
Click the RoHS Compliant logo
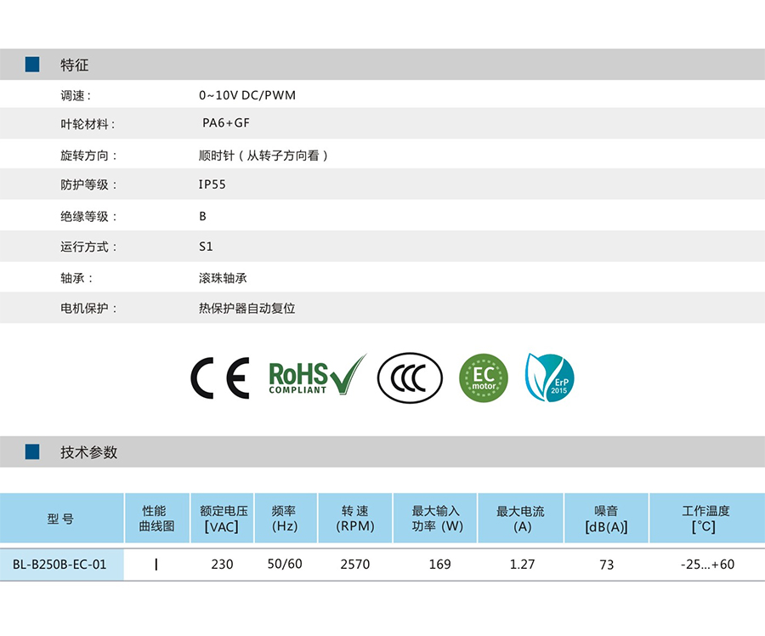[315, 377]
